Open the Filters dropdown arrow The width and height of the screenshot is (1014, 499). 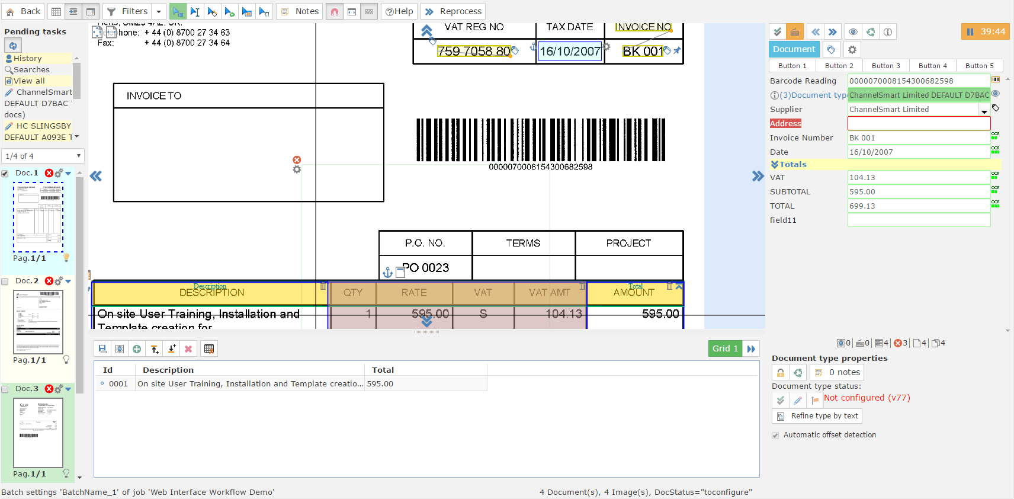pyautogui.click(x=159, y=11)
